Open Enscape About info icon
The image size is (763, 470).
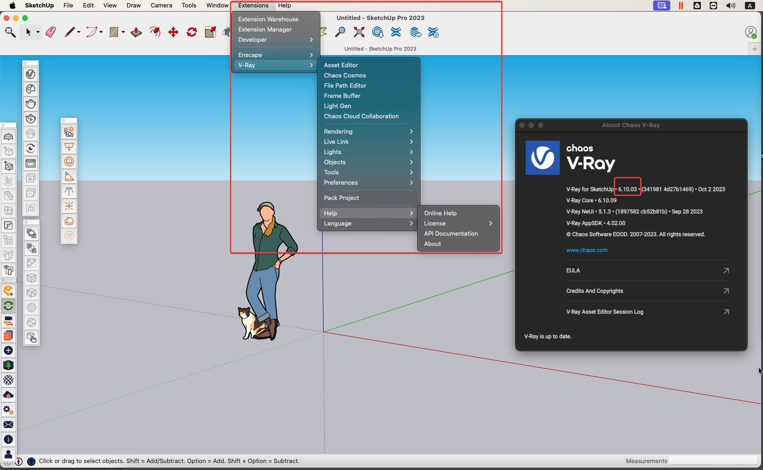8,439
